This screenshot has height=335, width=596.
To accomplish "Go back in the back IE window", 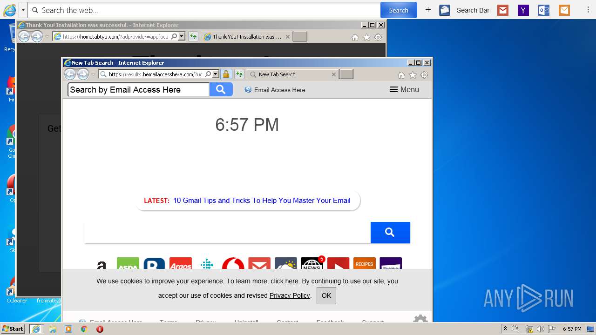I will coord(24,37).
